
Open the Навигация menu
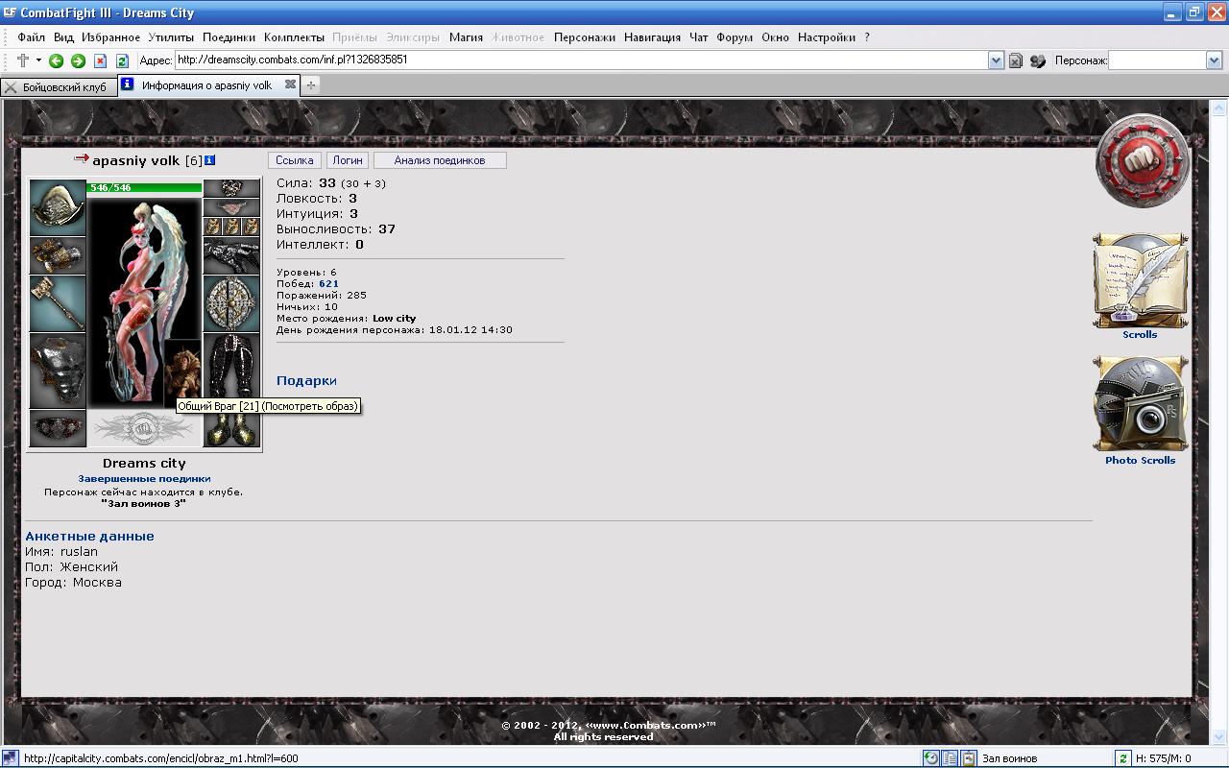point(652,37)
